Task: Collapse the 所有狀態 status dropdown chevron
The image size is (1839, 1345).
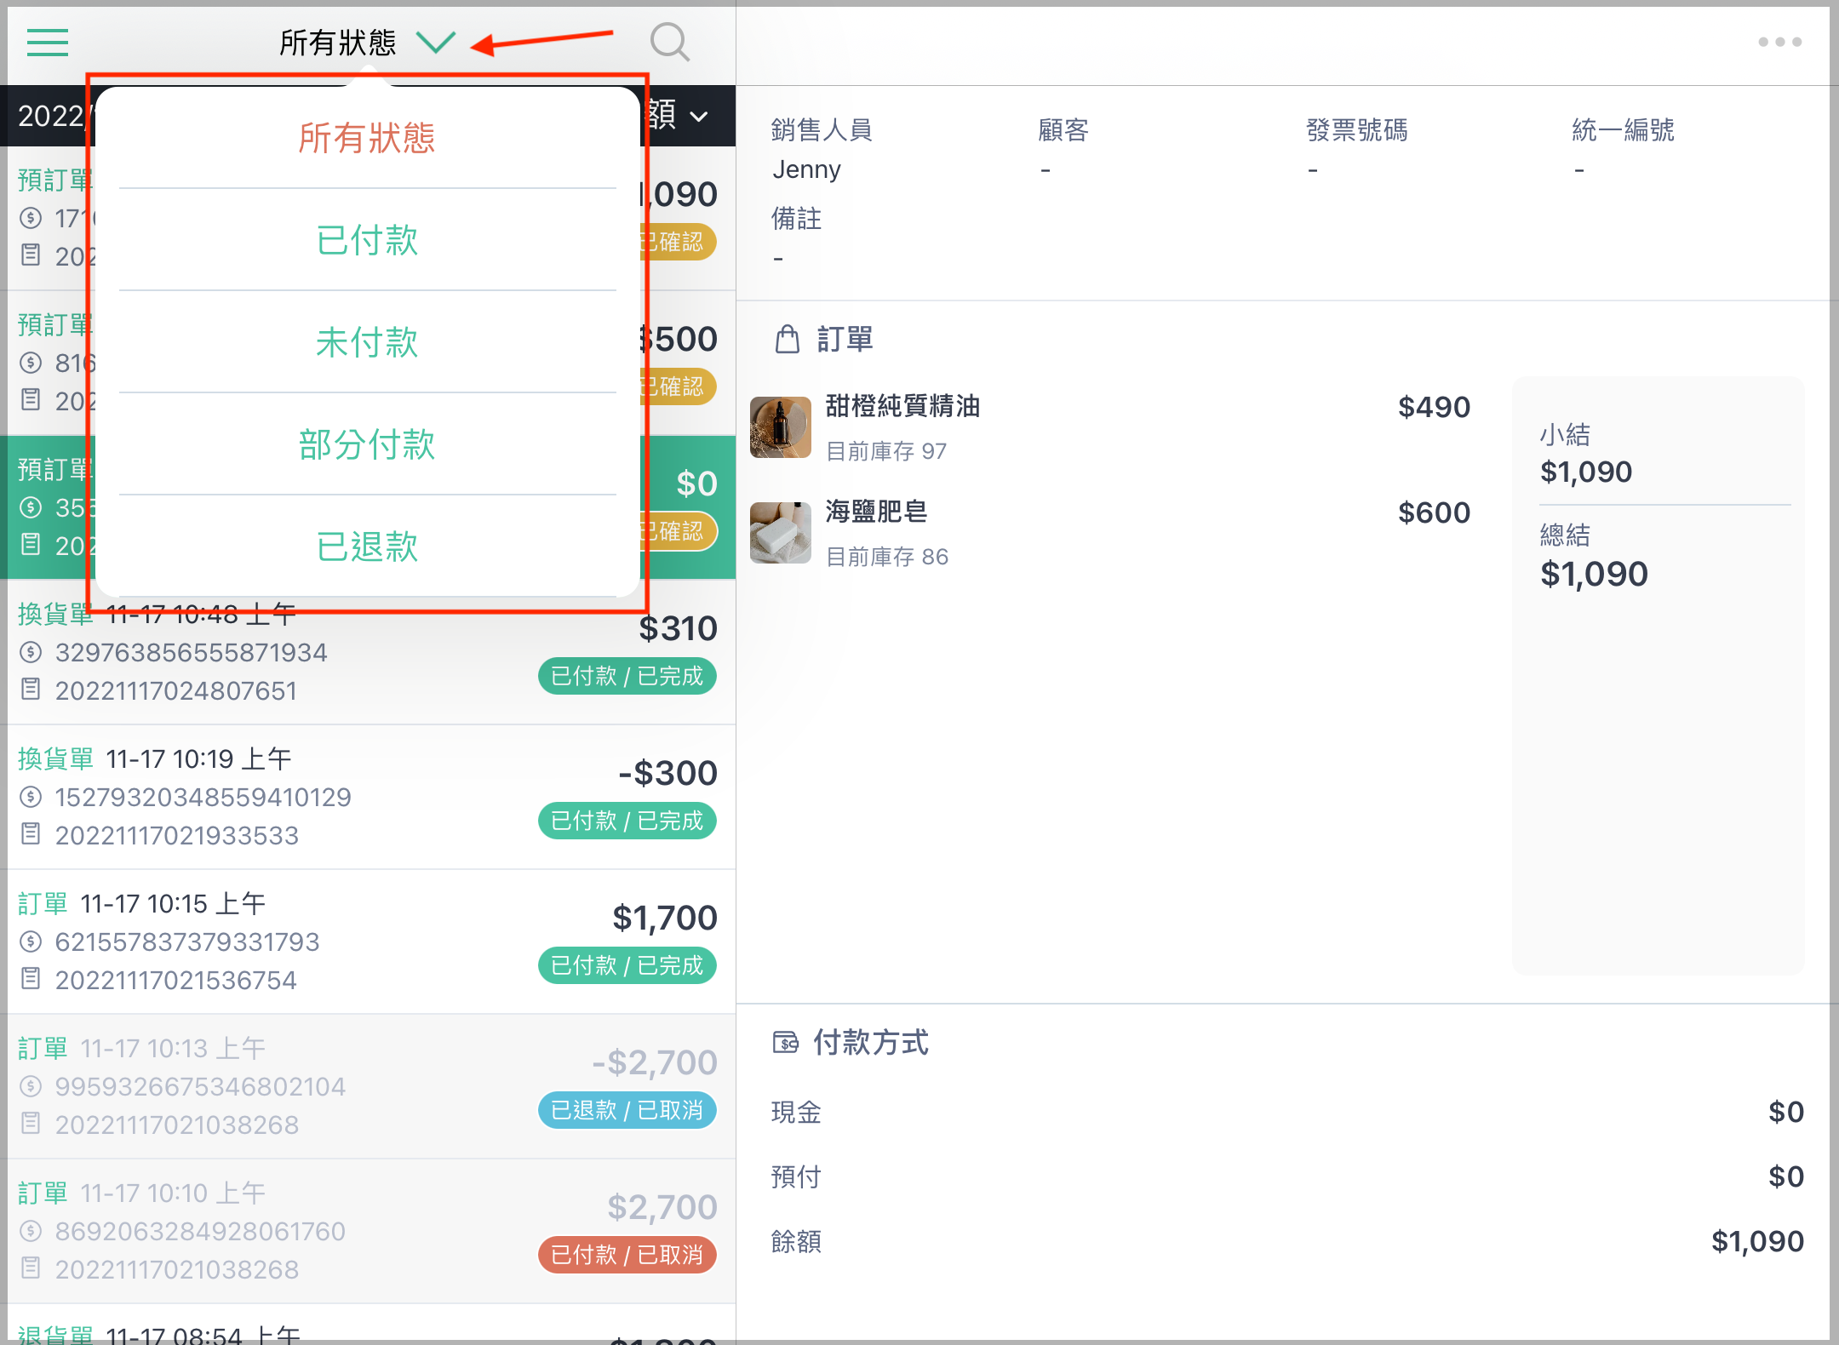Action: point(436,42)
